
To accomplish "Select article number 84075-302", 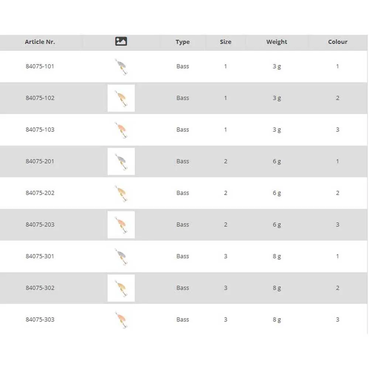I will coord(40,288).
